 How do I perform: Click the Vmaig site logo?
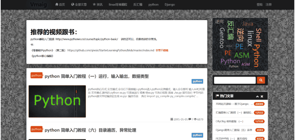38,4
